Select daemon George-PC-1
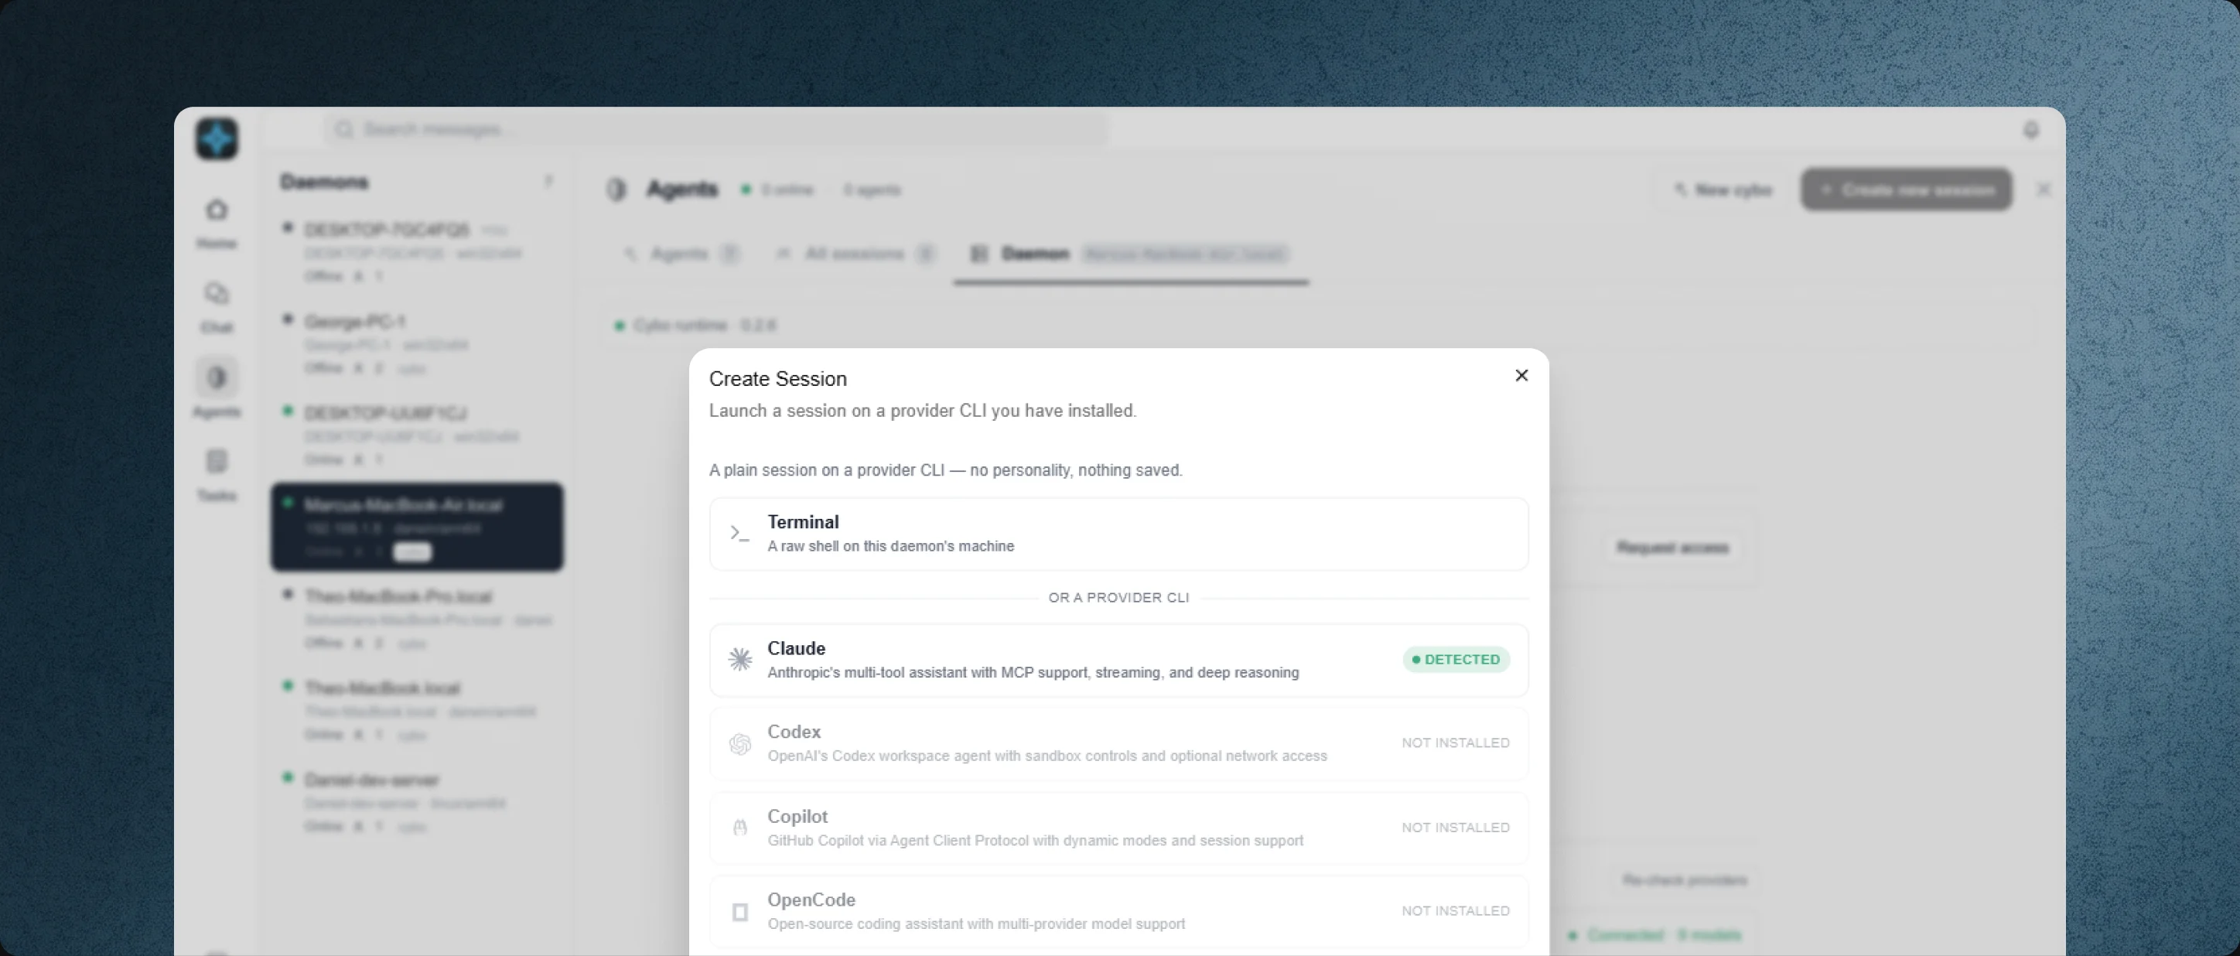The height and width of the screenshot is (956, 2240). [417, 343]
